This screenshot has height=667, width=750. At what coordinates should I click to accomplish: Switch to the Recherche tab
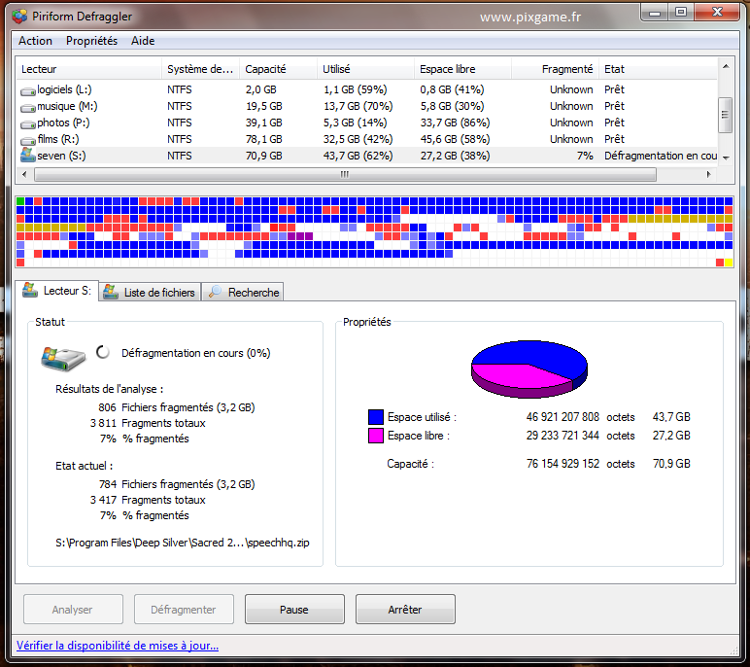[243, 292]
